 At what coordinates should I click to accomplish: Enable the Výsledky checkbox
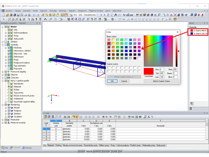pyautogui.click(x=6, y=45)
